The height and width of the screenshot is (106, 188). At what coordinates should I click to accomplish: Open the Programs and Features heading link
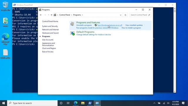click(88, 22)
